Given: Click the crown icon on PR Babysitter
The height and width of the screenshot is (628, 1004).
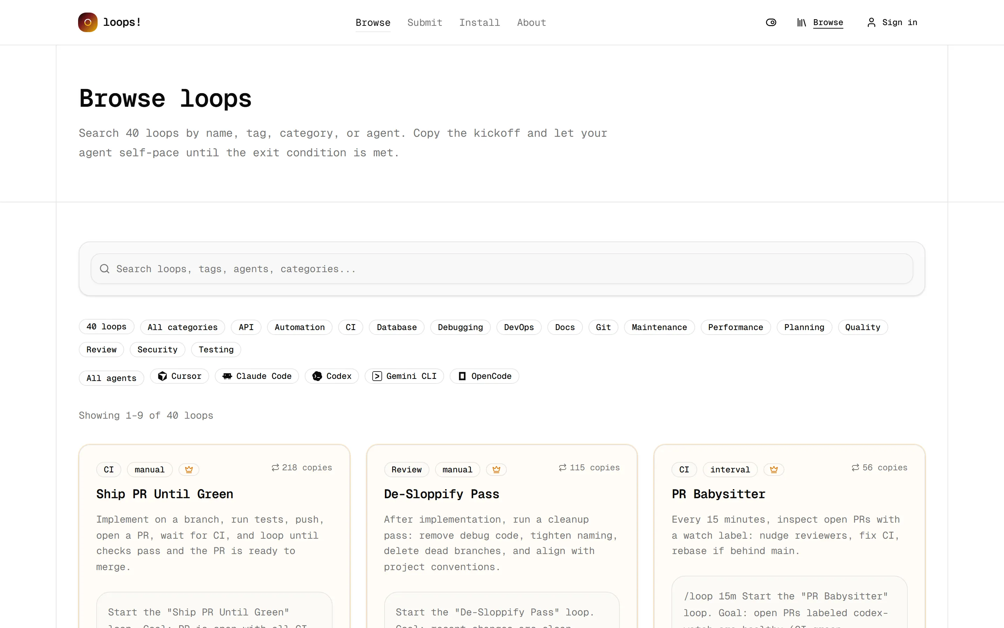Looking at the screenshot, I should pyautogui.click(x=774, y=469).
